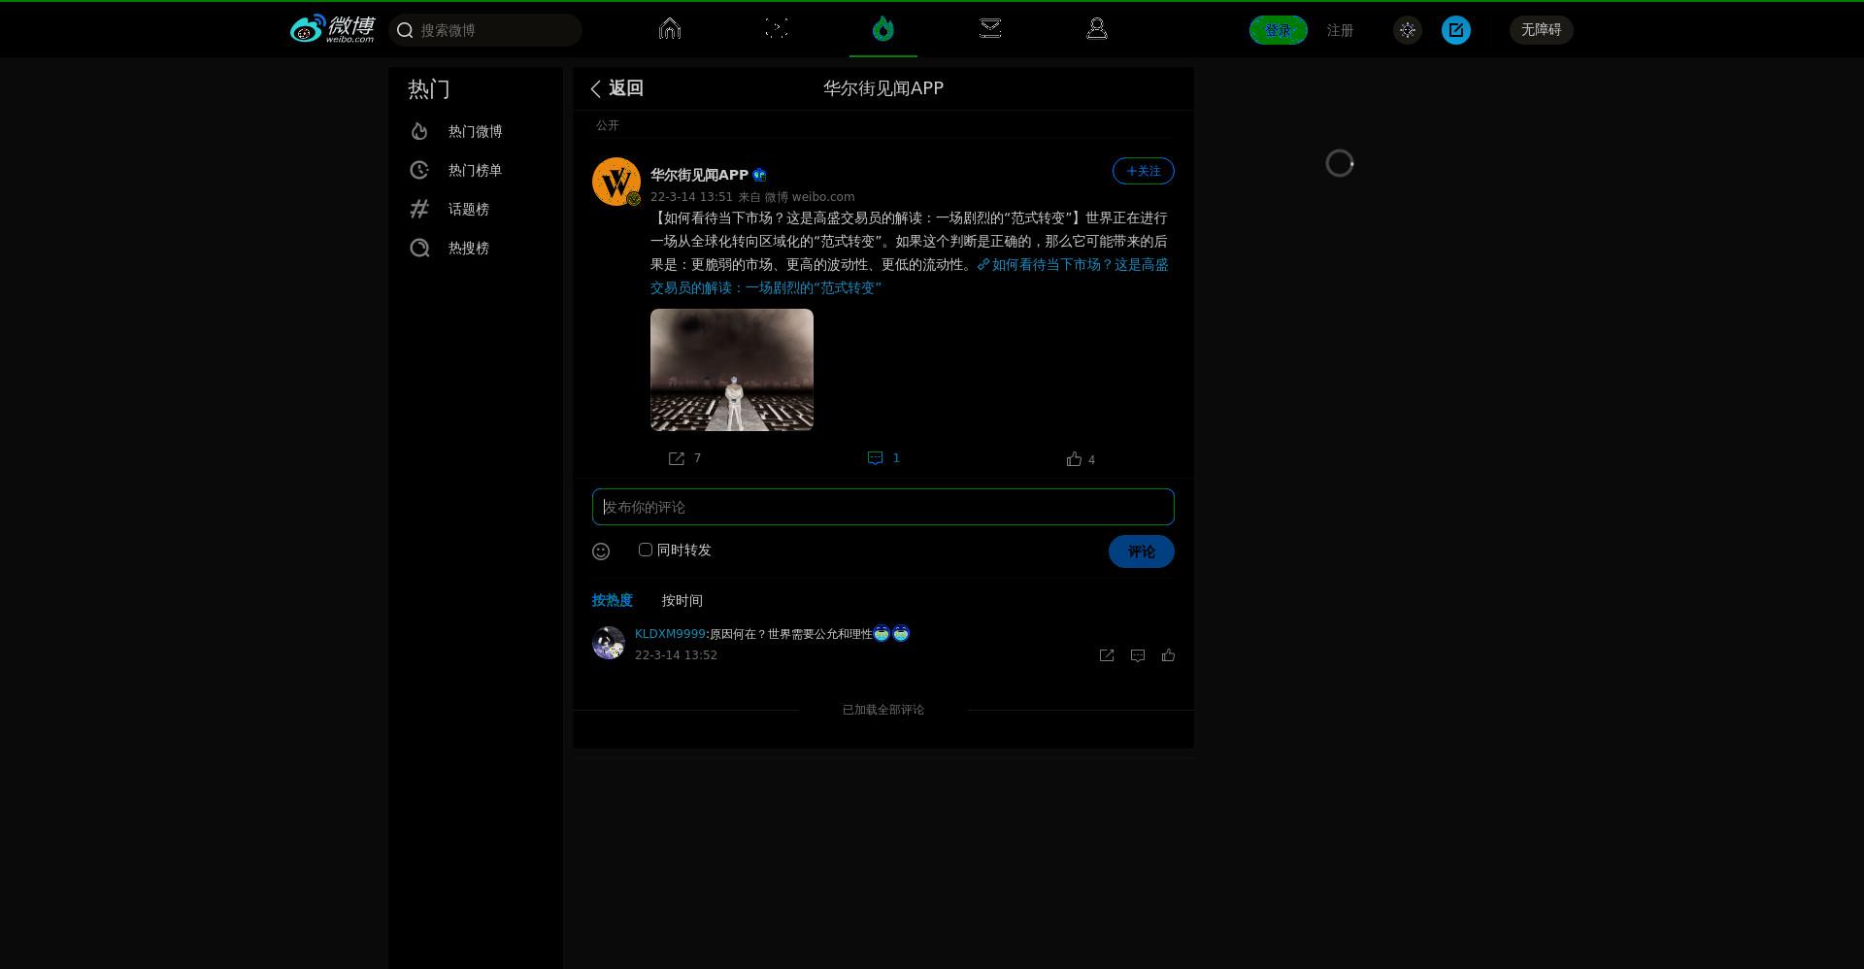Open the profile person icon

pyautogui.click(x=1097, y=29)
